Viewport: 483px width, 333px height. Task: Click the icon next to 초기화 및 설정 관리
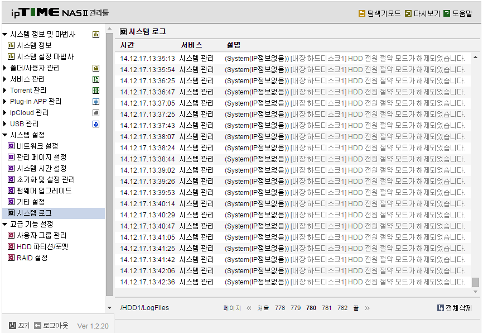pyautogui.click(x=11, y=179)
